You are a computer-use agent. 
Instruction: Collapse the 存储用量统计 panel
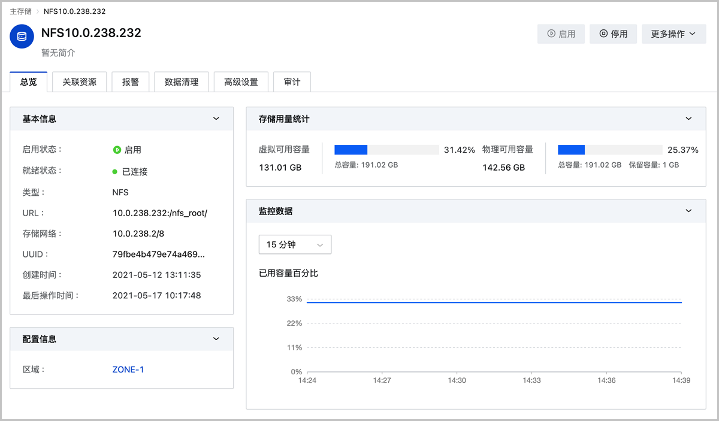tap(688, 119)
